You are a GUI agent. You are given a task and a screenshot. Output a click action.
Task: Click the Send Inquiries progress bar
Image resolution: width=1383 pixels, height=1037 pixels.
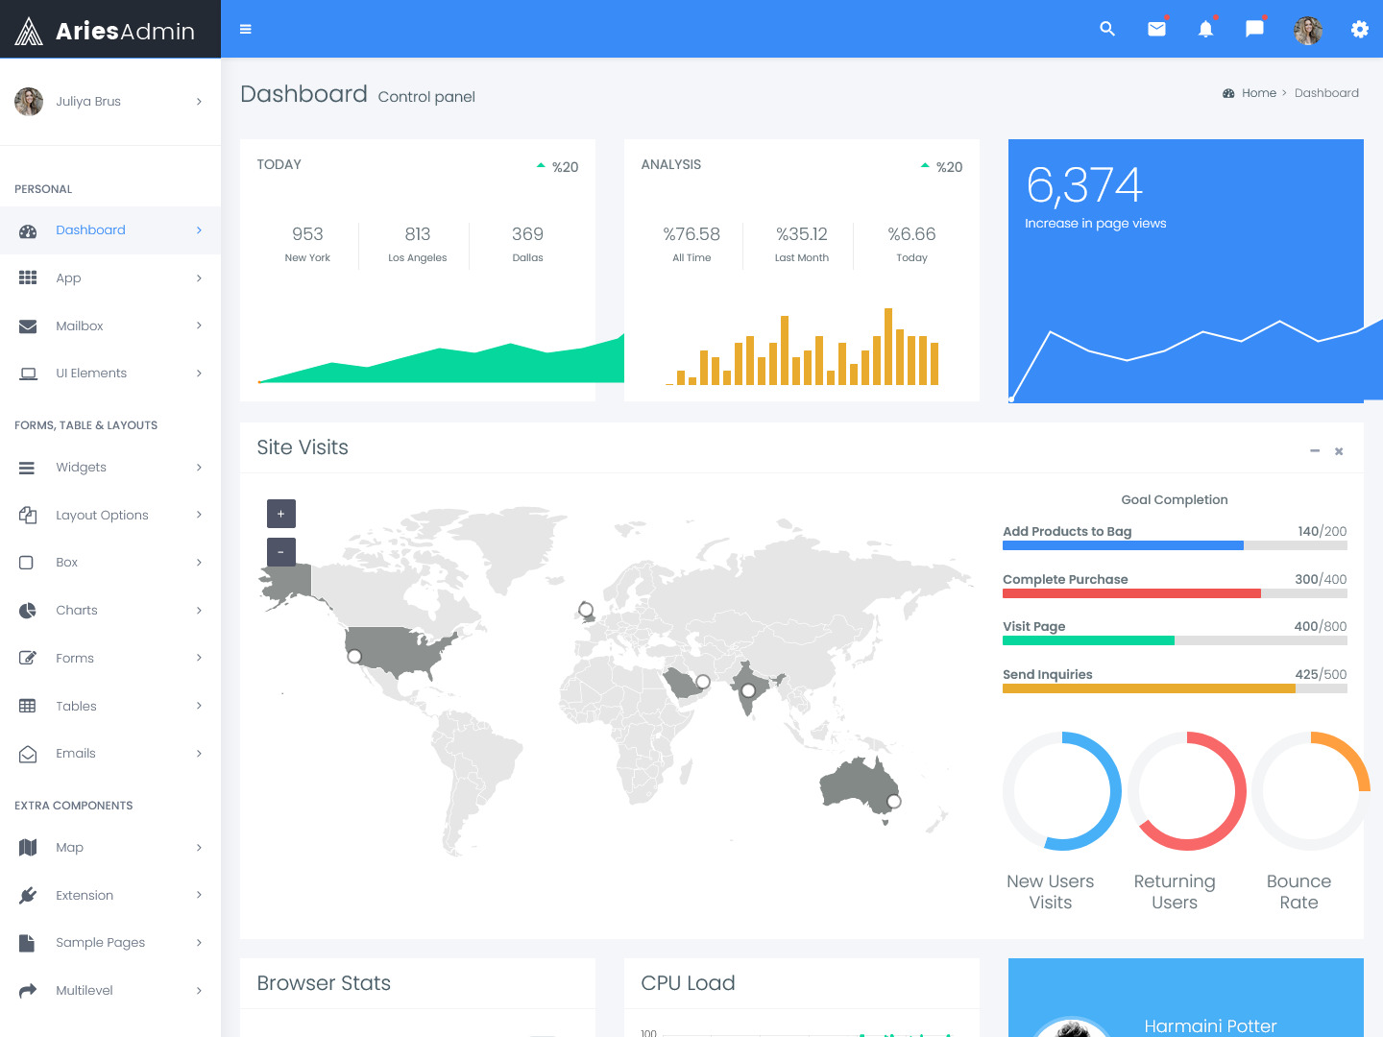coord(1175,688)
